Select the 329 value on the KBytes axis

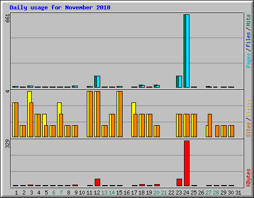click(x=7, y=144)
